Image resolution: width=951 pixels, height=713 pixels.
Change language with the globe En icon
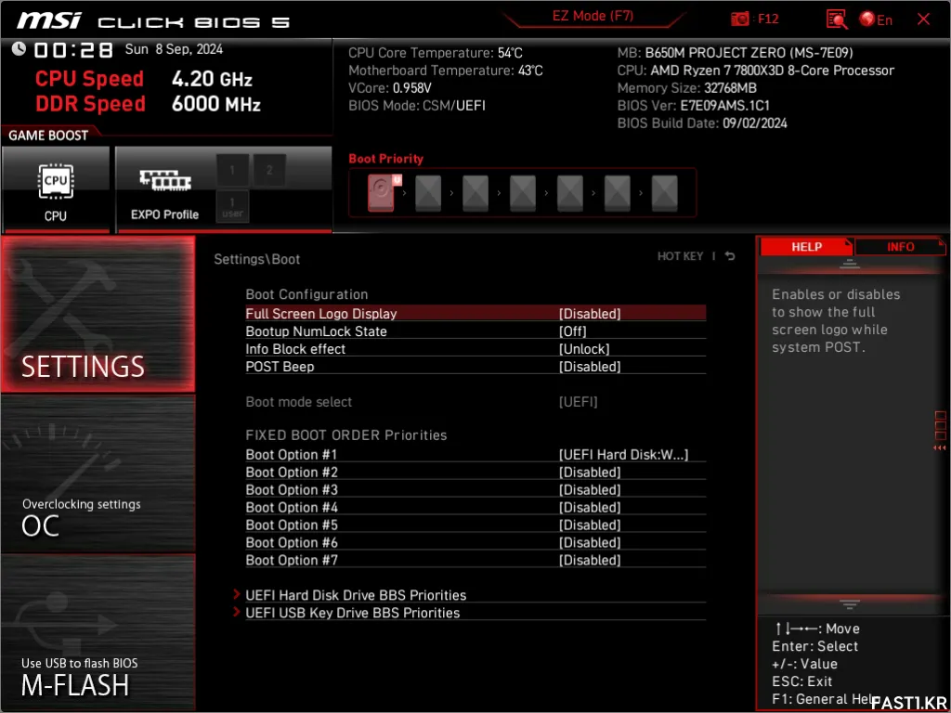(876, 19)
